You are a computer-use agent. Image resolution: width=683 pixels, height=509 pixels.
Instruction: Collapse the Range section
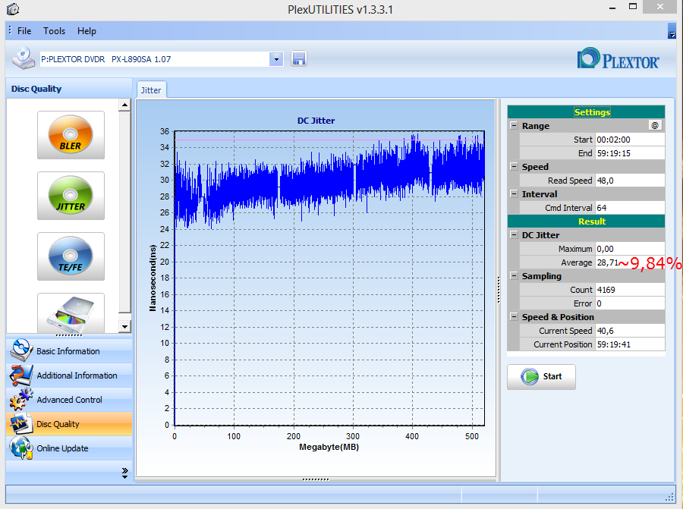point(514,125)
